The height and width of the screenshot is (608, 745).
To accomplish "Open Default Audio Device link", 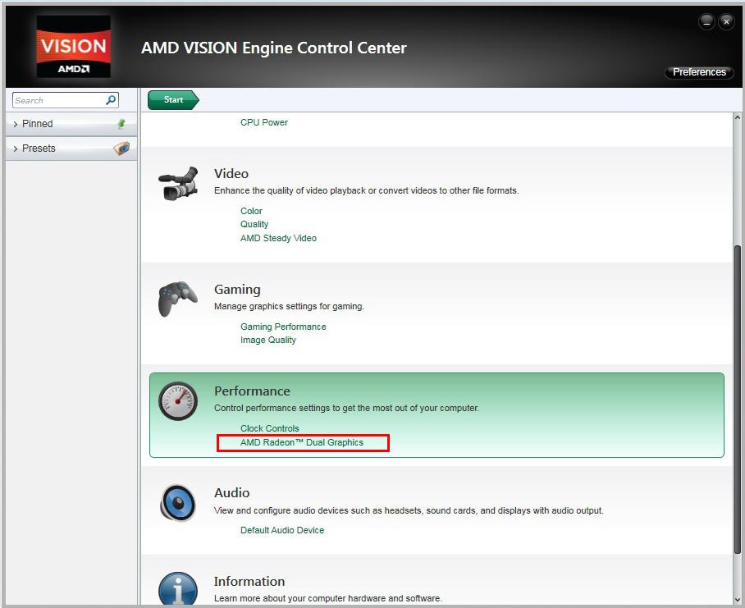I will click(282, 530).
